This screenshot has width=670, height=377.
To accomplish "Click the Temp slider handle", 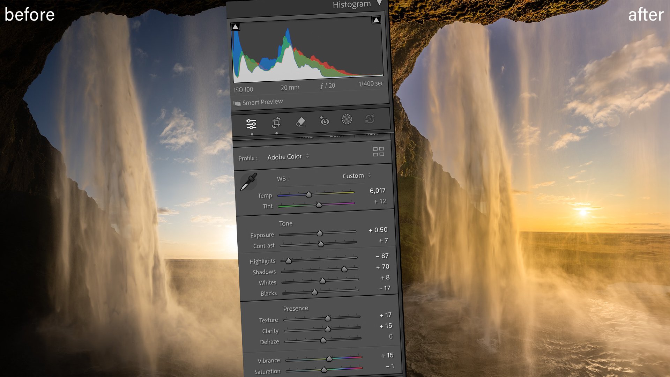I will point(308,194).
